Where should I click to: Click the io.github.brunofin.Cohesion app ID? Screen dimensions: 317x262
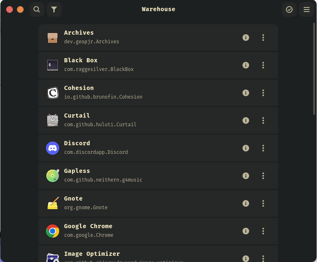point(103,97)
